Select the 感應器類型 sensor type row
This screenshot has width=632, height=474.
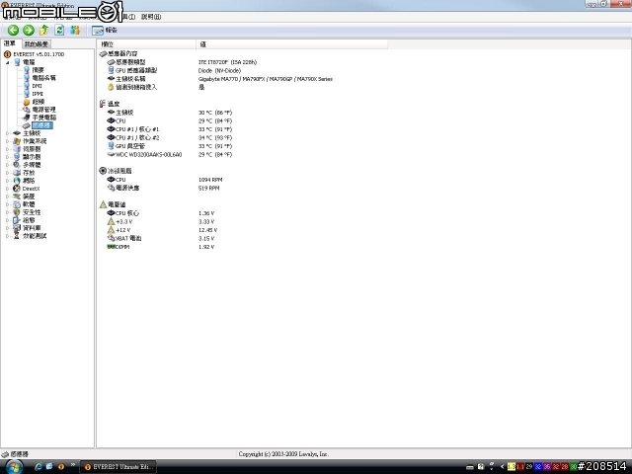click(x=182, y=62)
